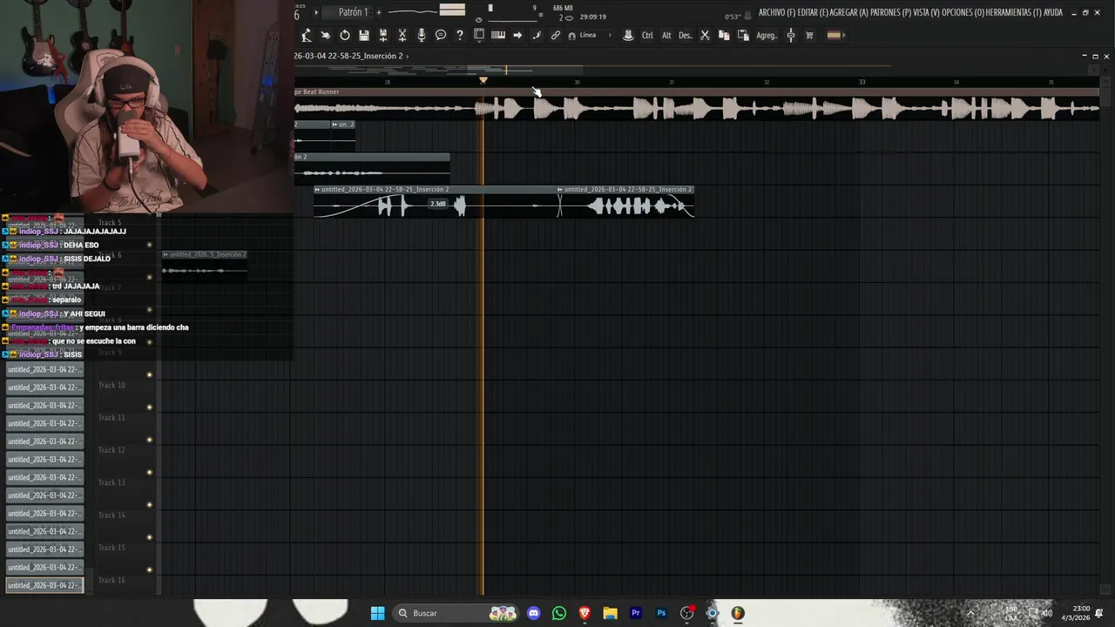Click the right arrow icon in toolbar

pyautogui.click(x=517, y=36)
